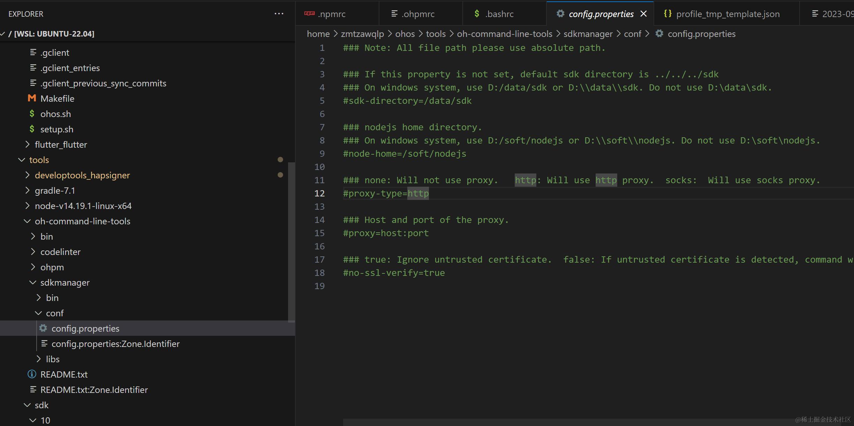Close the config.properties editor tab
Viewport: 854px width, 426px height.
644,14
